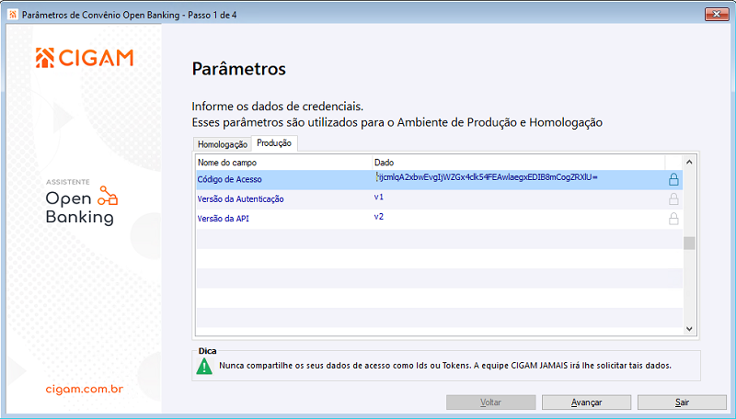Screen dimensions: 736x419
Task: Click the 'Informe os dados de credenciais.' text
Action: pyautogui.click(x=278, y=107)
